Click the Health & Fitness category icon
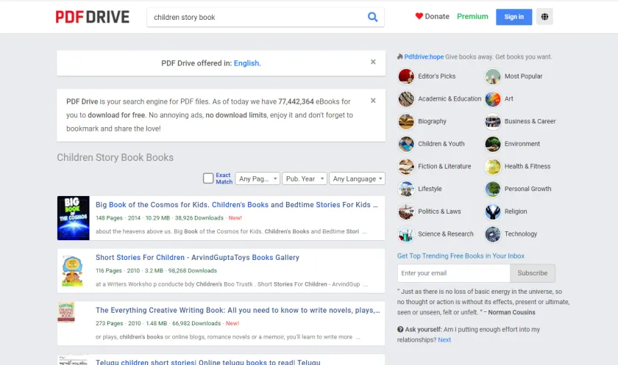Image resolution: width=618 pixels, height=365 pixels. (493, 167)
